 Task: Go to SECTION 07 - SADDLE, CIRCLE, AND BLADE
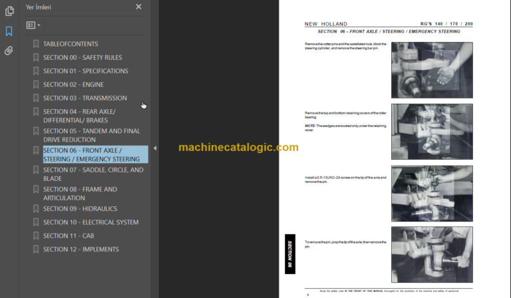coord(93,174)
